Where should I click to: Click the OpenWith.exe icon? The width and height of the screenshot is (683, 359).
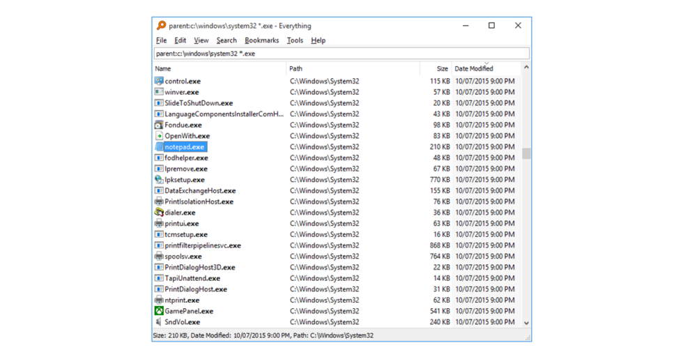159,136
